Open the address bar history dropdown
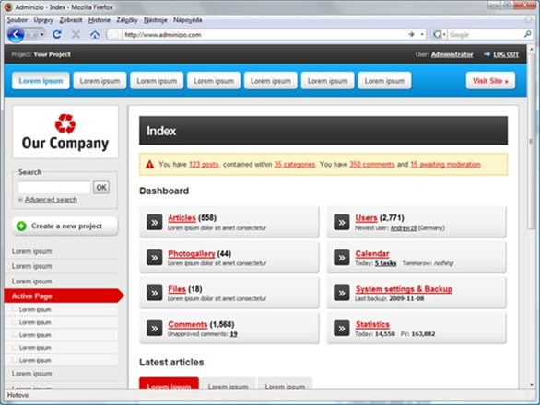The image size is (540, 405). pos(422,34)
